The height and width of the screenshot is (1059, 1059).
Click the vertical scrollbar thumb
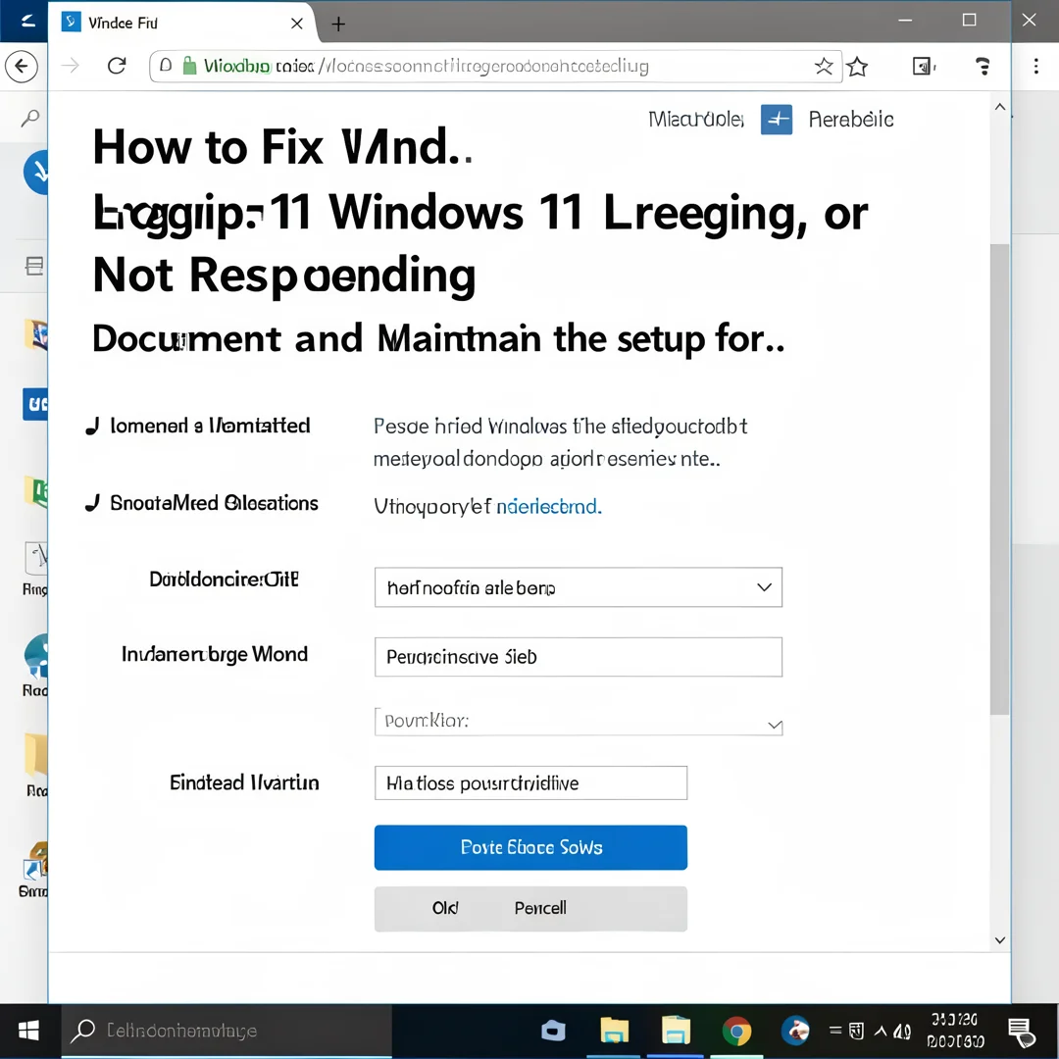point(999,479)
